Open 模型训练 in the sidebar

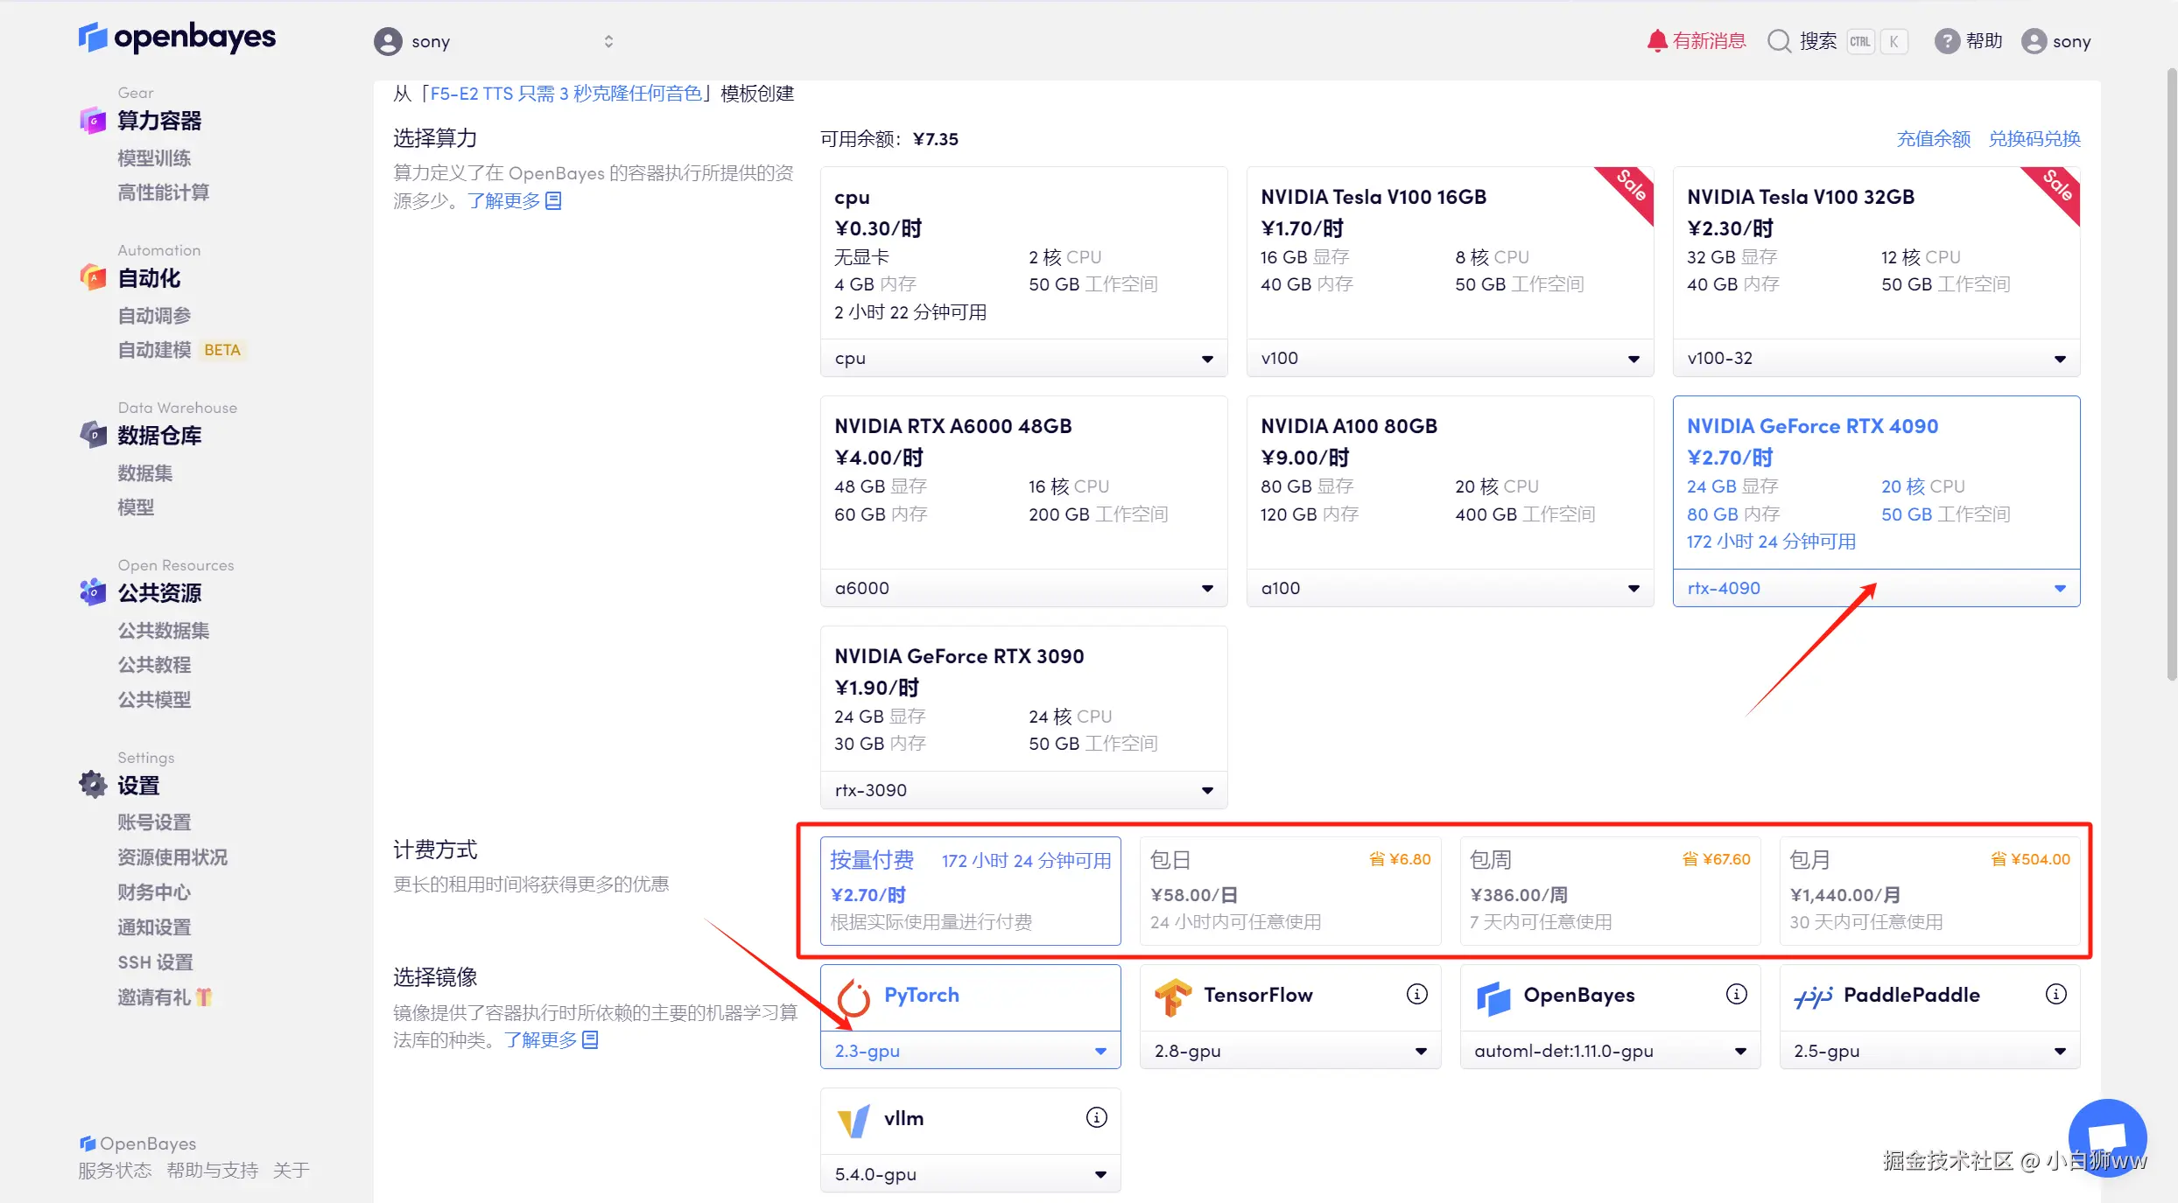click(154, 158)
